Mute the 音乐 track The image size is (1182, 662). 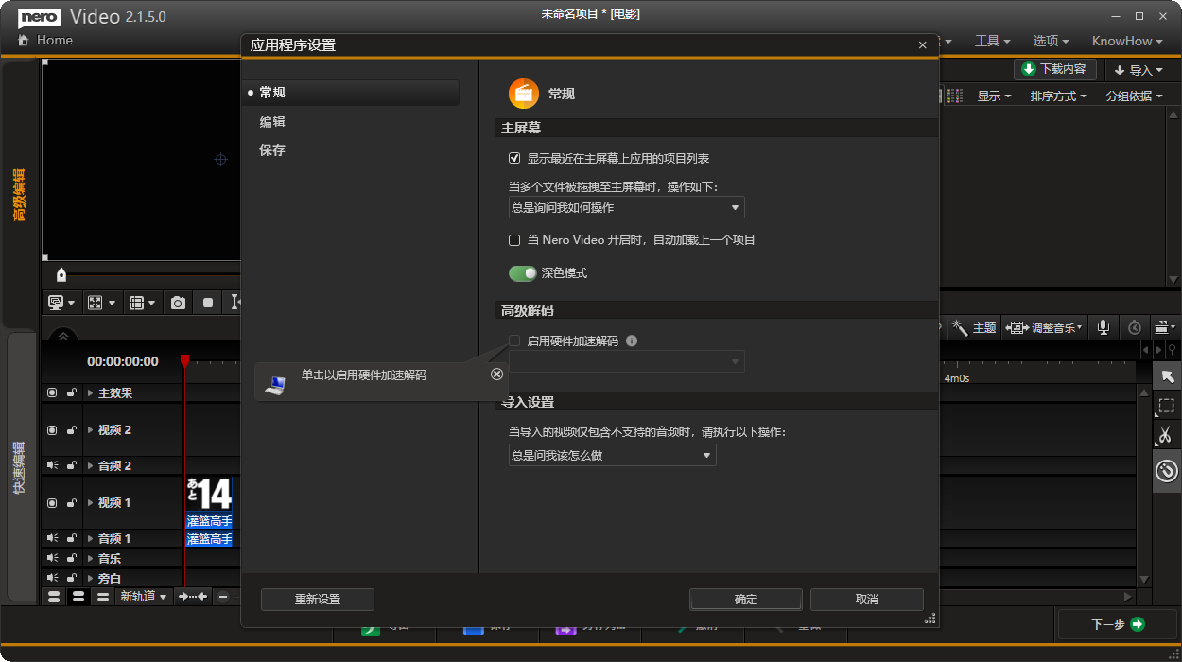[52, 558]
